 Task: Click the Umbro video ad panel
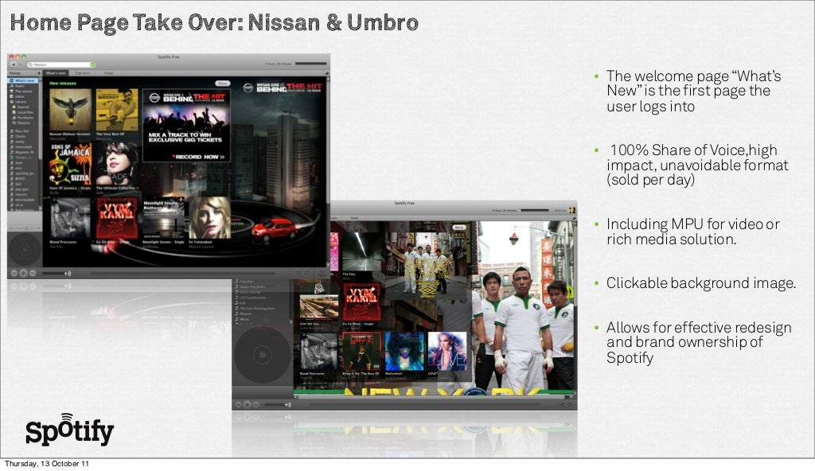pyautogui.click(x=427, y=267)
